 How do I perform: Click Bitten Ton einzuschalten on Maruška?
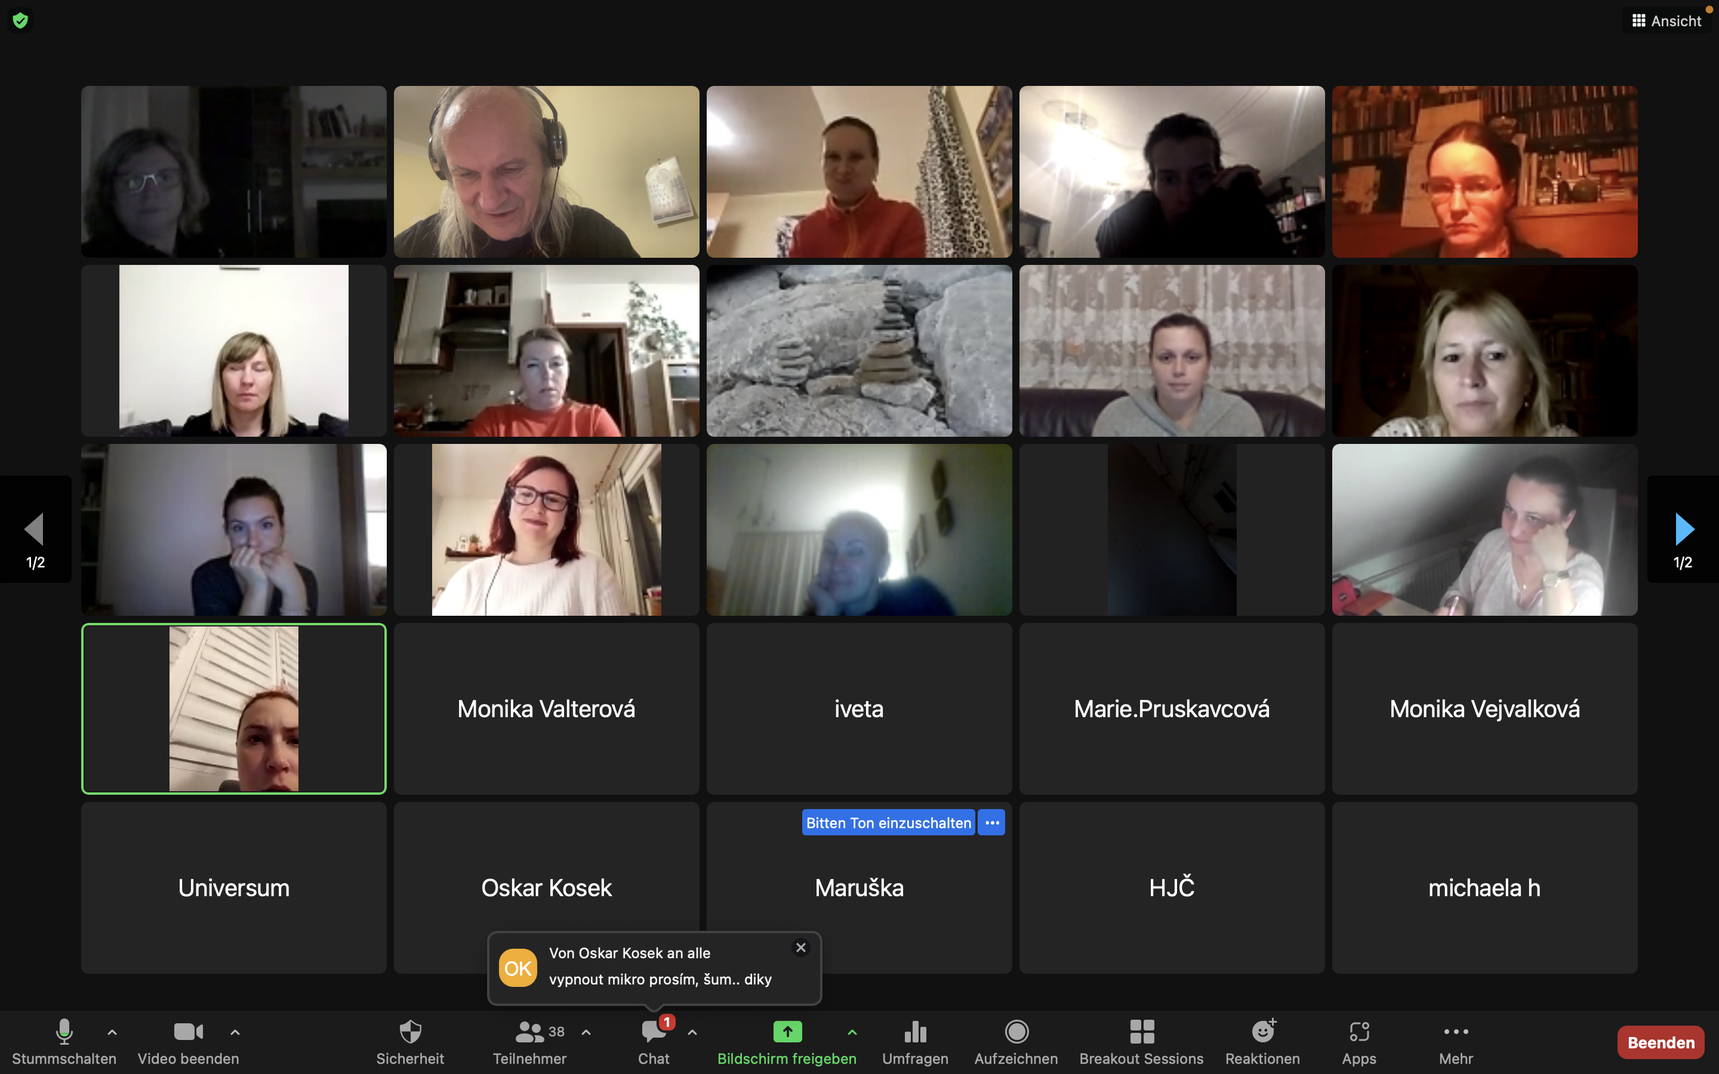coord(888,823)
